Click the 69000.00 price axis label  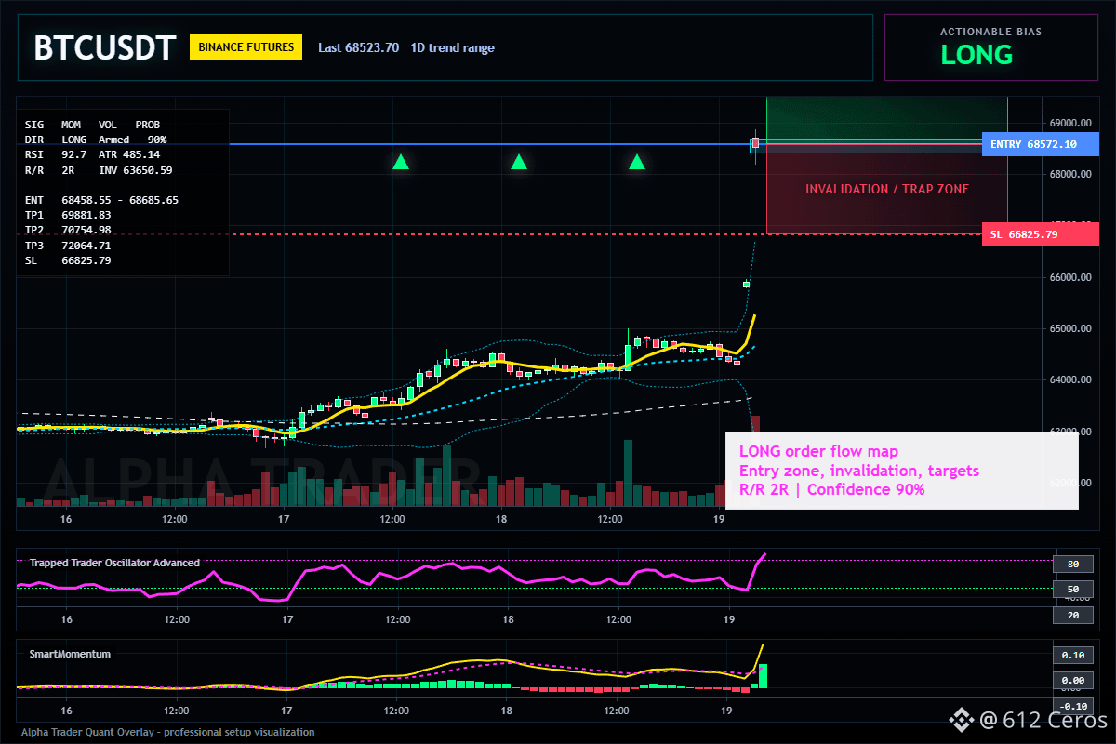pyautogui.click(x=1069, y=123)
